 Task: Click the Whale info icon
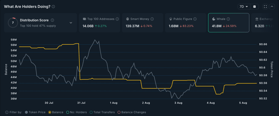[228, 19]
